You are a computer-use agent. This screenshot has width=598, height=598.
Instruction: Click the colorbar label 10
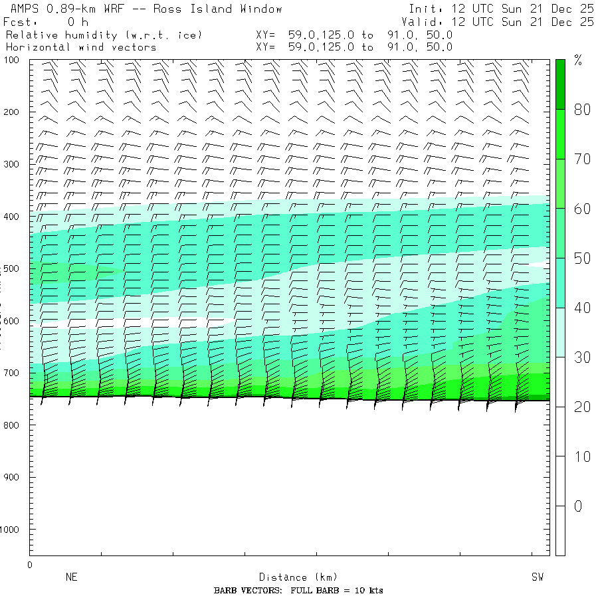point(582,456)
